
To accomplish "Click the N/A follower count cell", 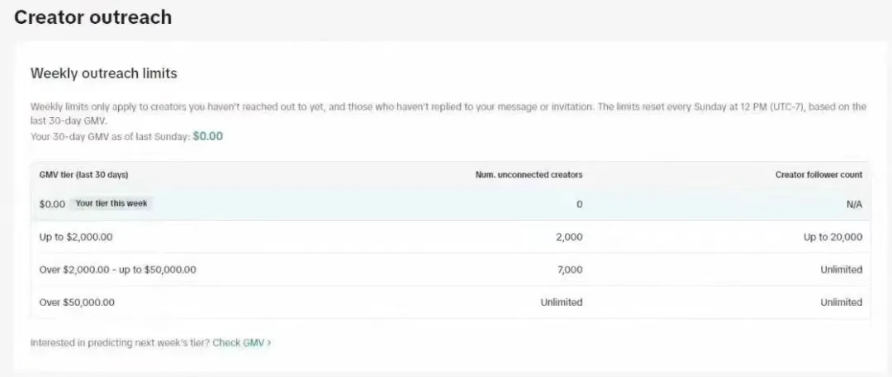I will click(x=854, y=205).
